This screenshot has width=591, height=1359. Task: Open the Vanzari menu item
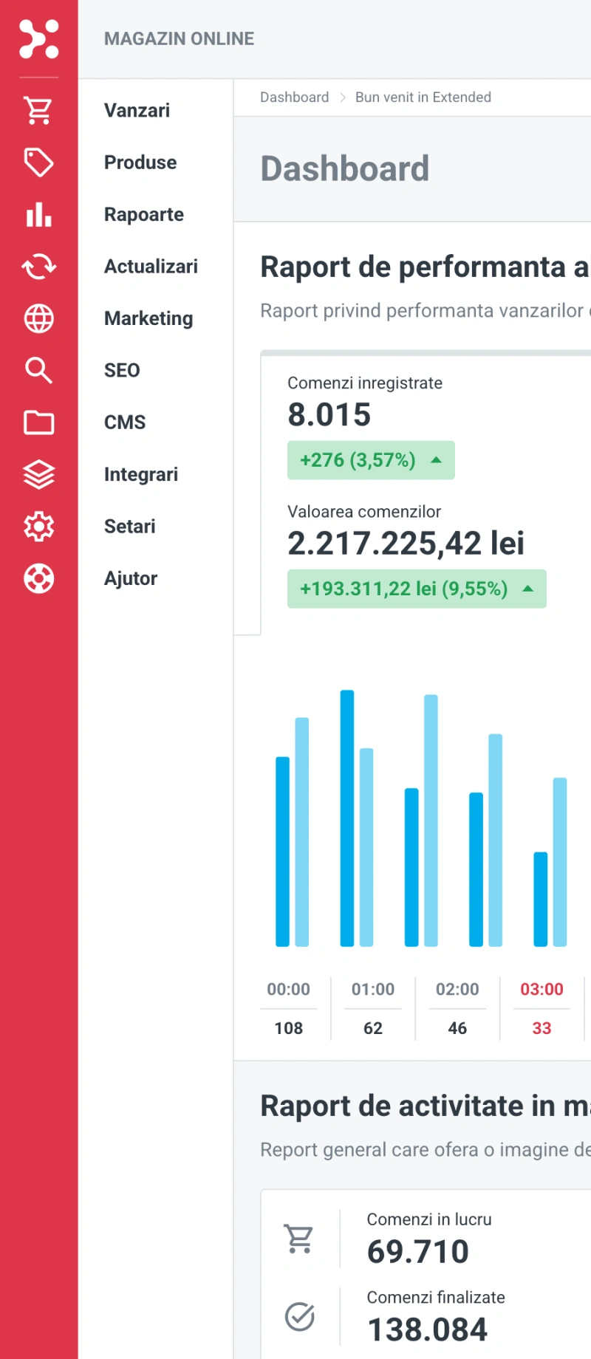click(137, 110)
